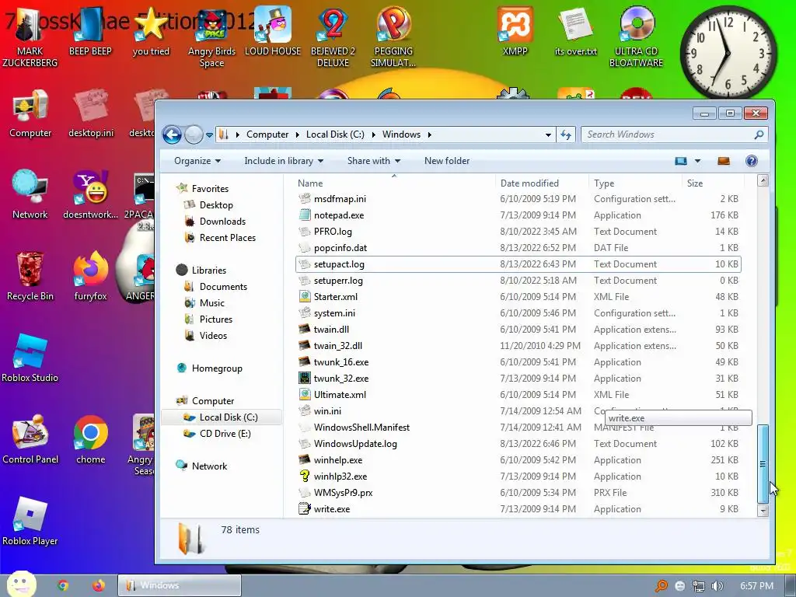This screenshot has height=597, width=796.
Task: Expand arrow after Computer breadcrumb
Action: click(x=298, y=134)
